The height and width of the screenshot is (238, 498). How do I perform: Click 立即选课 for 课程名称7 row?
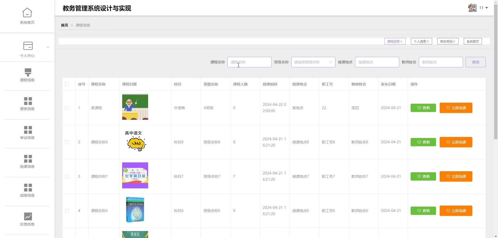click(x=456, y=176)
